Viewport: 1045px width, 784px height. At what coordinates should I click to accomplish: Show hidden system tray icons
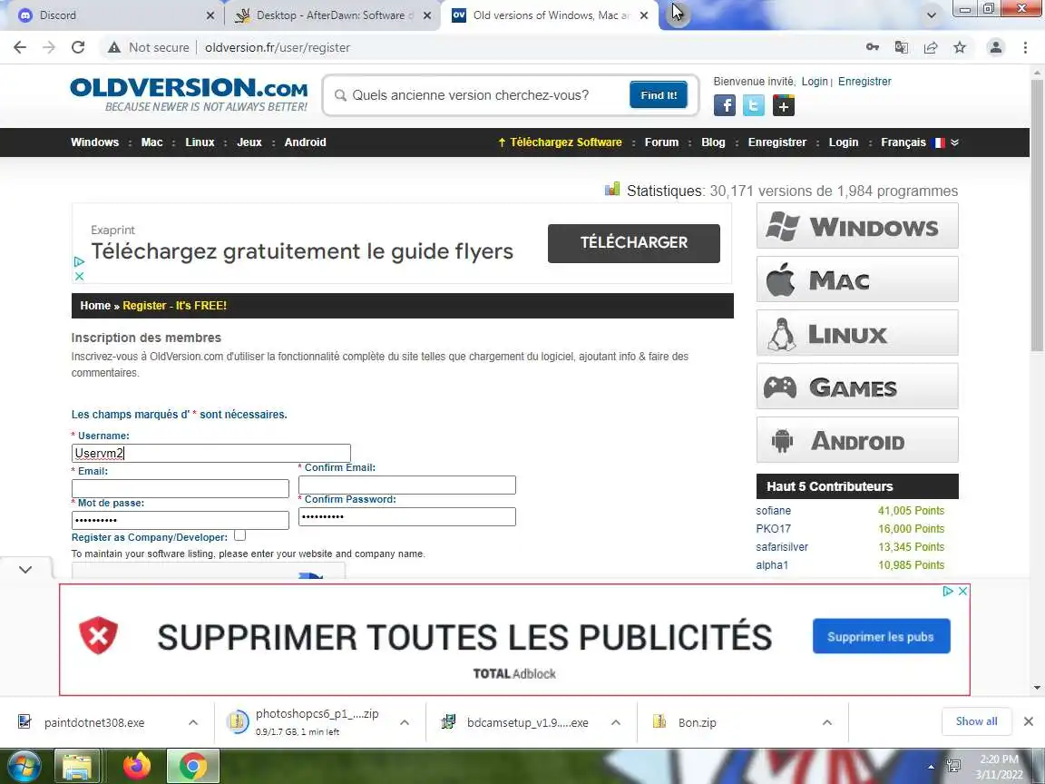click(931, 767)
